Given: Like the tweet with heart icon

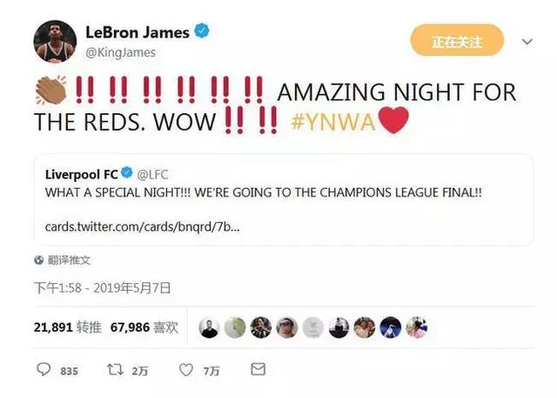Looking at the screenshot, I should coord(186,370).
